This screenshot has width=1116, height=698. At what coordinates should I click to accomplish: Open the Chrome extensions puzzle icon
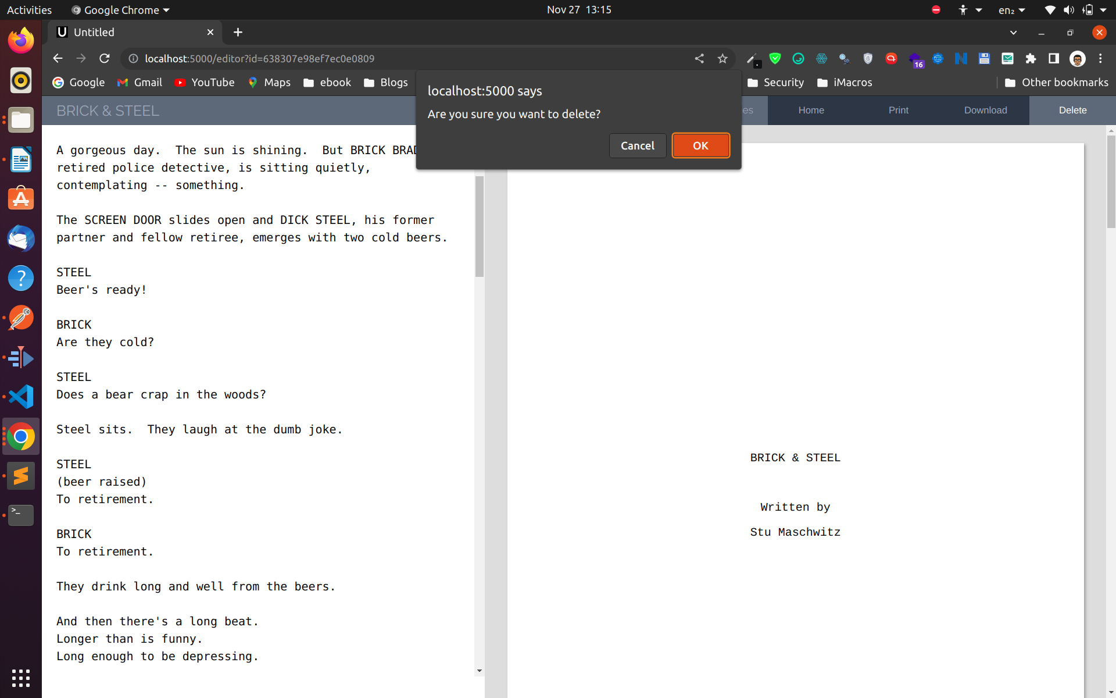[x=1031, y=58]
